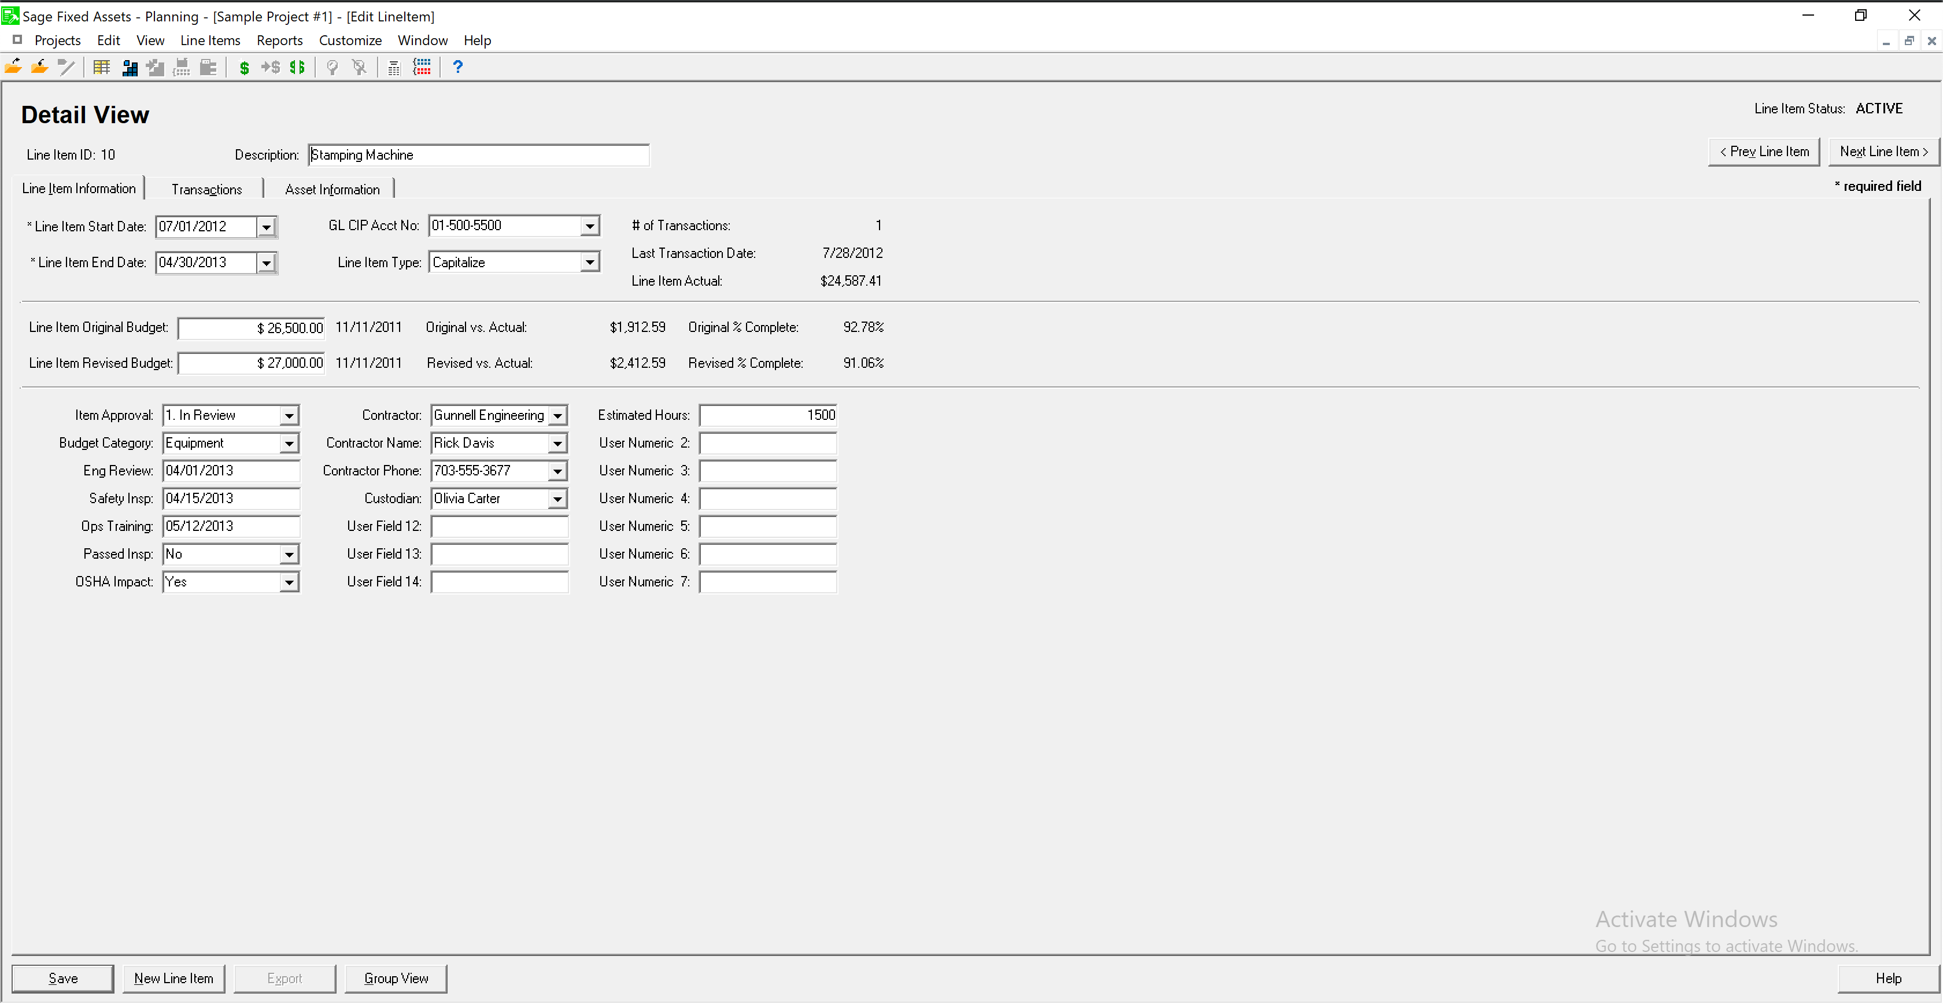
Task: Open the Line Item Start Date dropdown
Action: [x=266, y=227]
